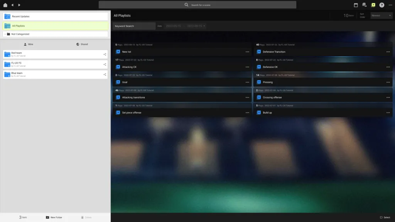Switch to the Mine tab
Viewport: 395px width, 222px height.
tap(29, 44)
